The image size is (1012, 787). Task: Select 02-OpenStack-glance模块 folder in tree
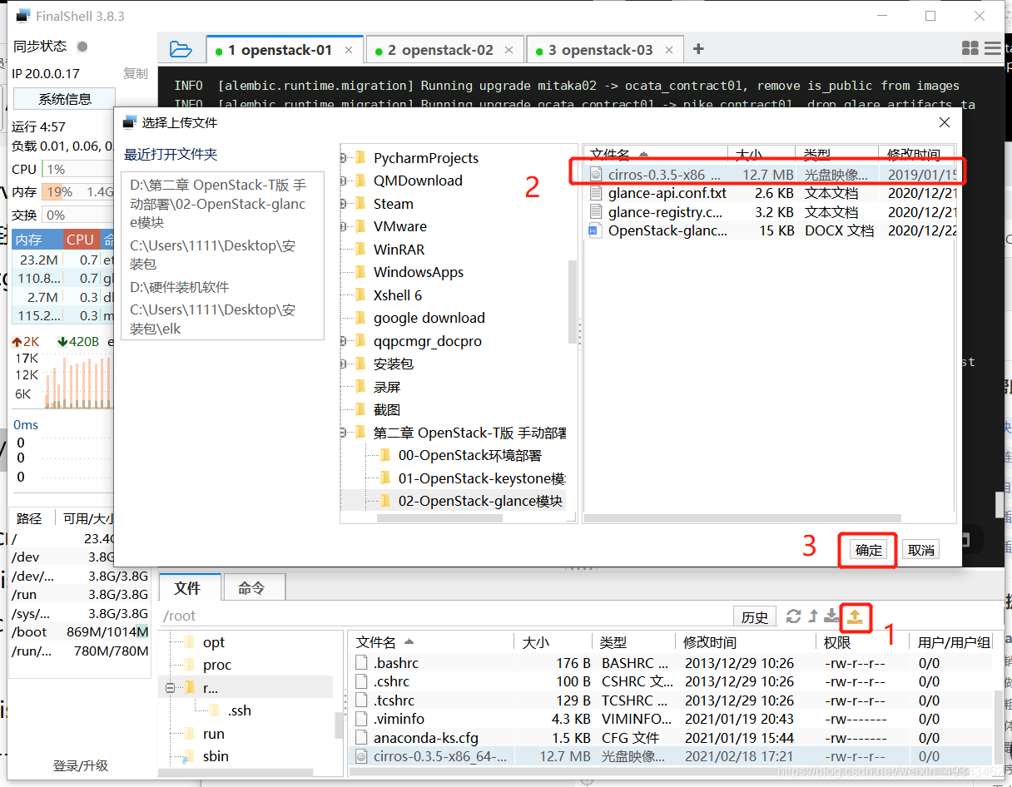coord(480,501)
